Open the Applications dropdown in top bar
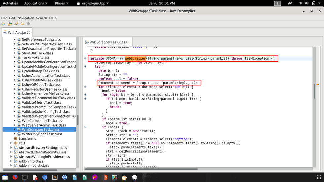This screenshot has height=182, width=324. [x=36, y=3]
